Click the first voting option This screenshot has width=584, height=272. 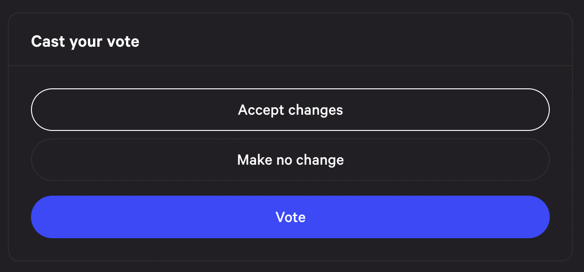pyautogui.click(x=290, y=110)
